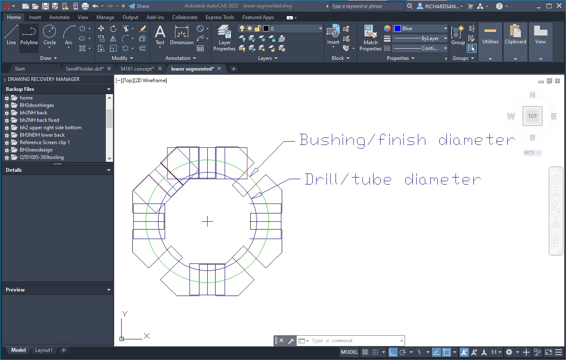Open the ByLayer lineweight dropdown
The height and width of the screenshot is (360, 566).
[x=420, y=38]
